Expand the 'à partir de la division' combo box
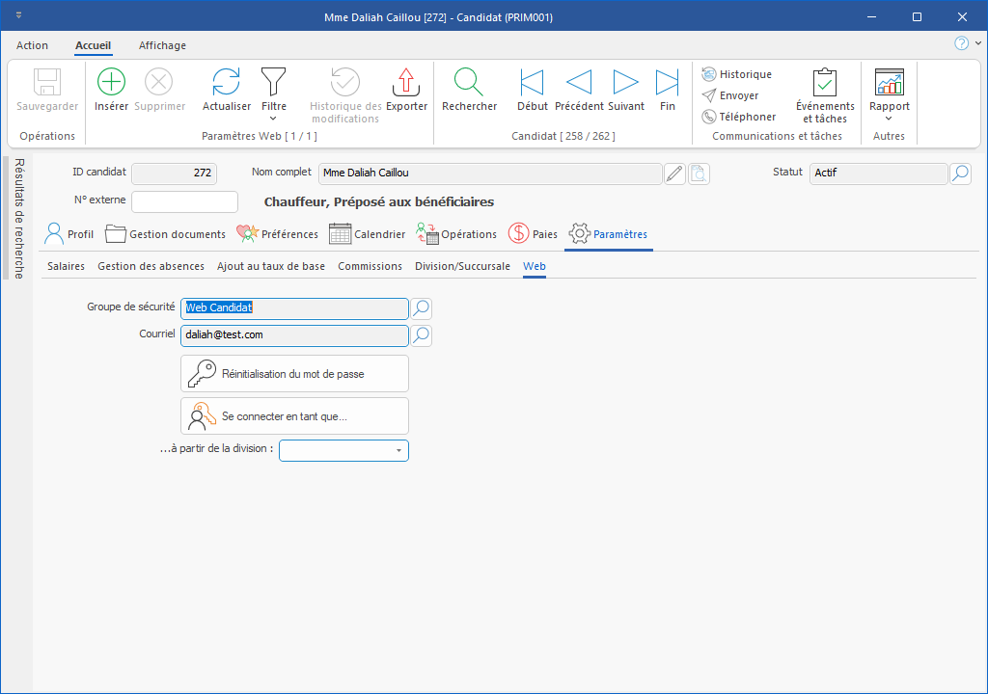Image resolution: width=988 pixels, height=694 pixels. coord(398,451)
